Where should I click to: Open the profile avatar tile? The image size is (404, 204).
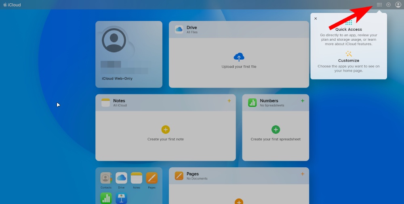[114, 40]
